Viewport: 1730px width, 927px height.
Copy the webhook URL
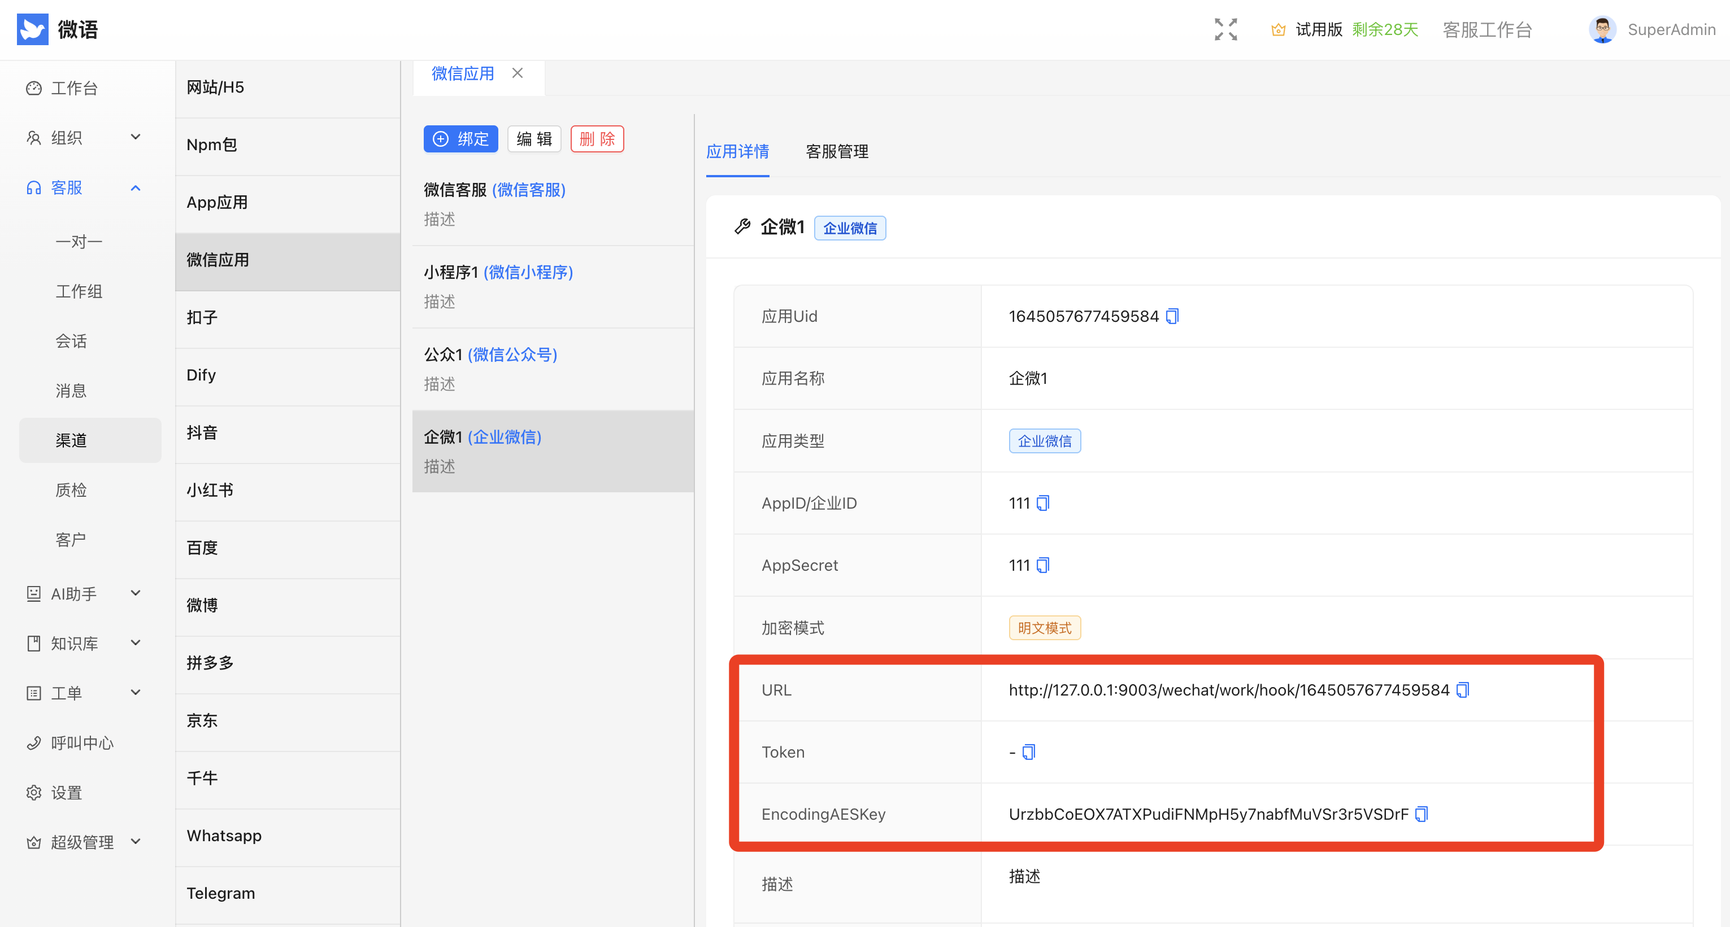coord(1463,689)
